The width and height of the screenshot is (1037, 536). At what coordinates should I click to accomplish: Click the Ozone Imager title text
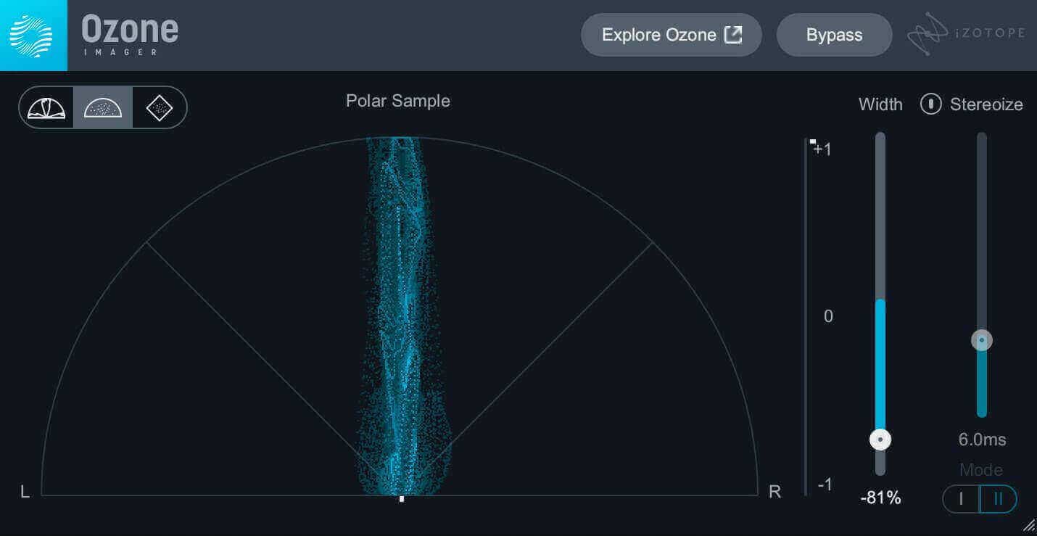coord(130,33)
